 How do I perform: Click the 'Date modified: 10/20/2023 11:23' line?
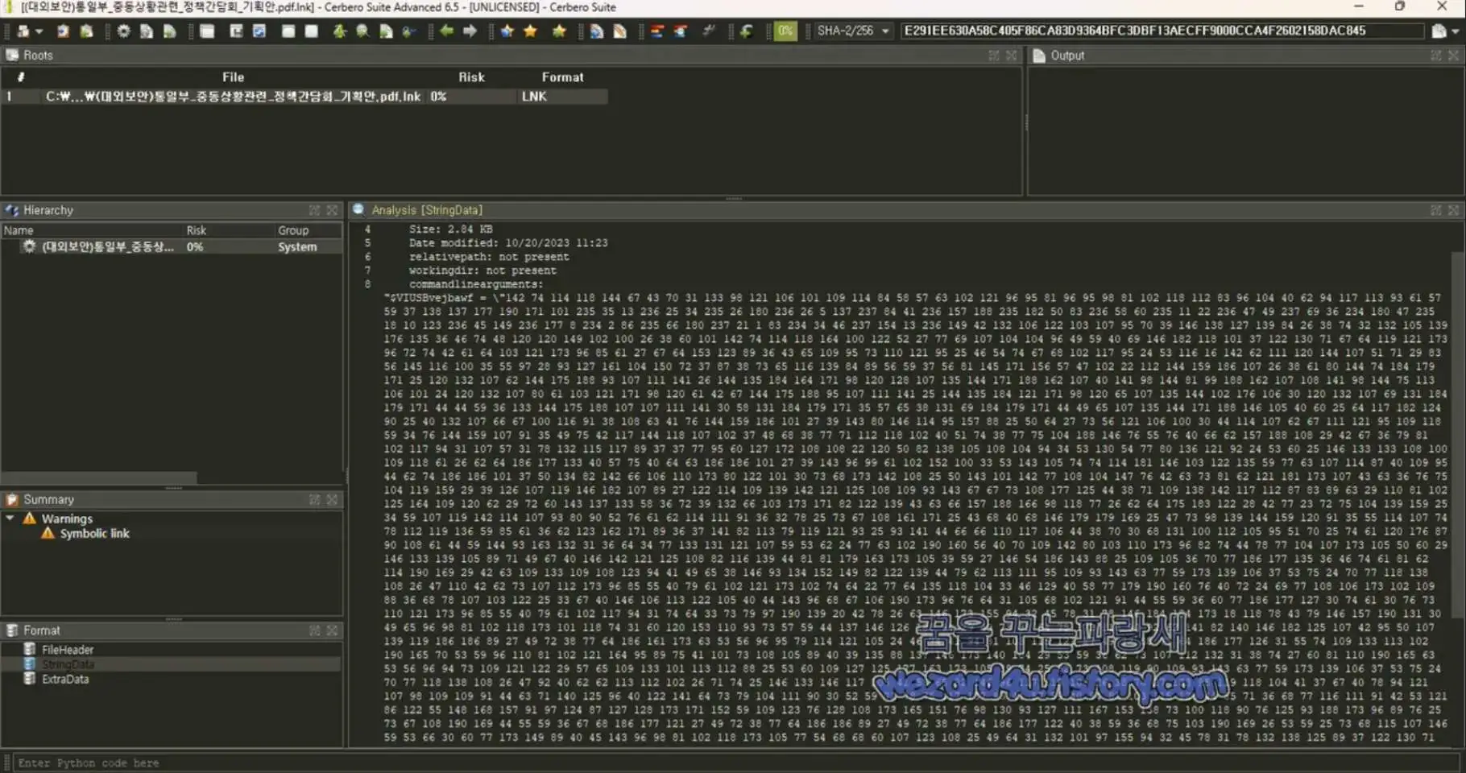[508, 242]
